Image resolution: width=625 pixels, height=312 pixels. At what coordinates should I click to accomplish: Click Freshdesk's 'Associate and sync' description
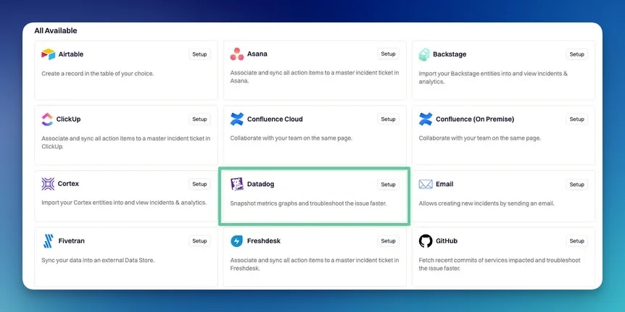[x=315, y=264]
